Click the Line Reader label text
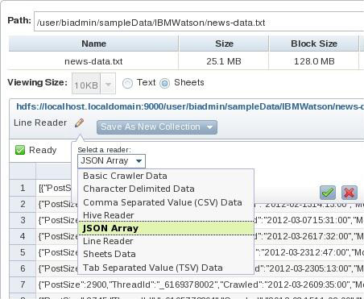The width and height of the screenshot is (364, 299). click(40, 123)
